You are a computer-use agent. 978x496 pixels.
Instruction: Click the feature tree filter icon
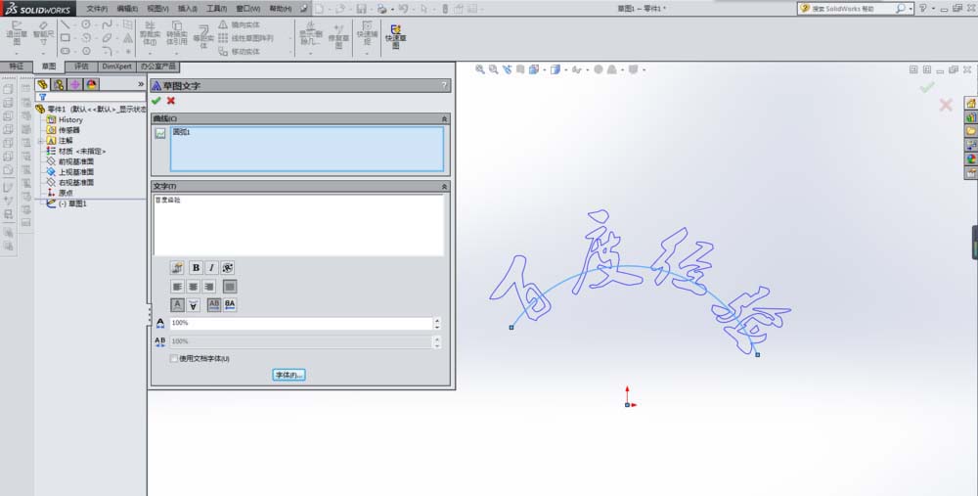point(42,97)
